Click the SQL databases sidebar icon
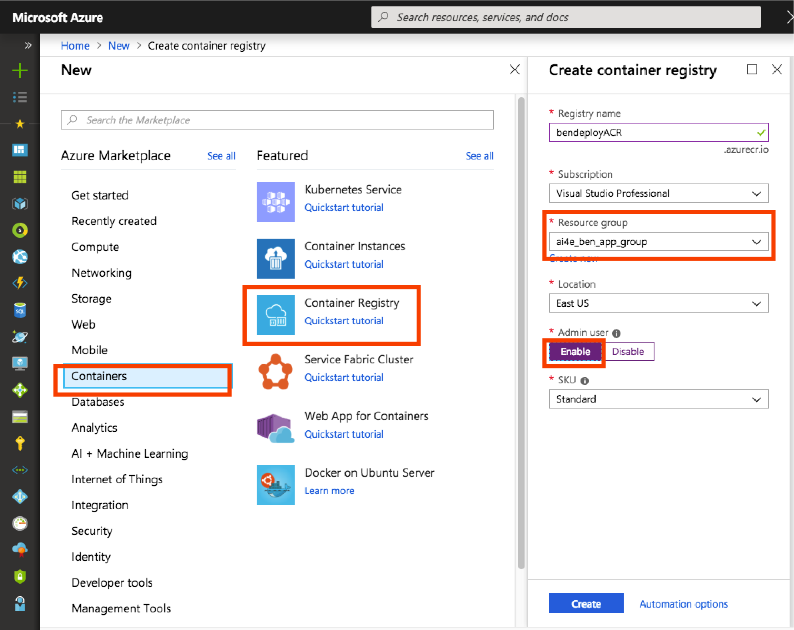Viewport: 794px width, 630px height. 20,310
